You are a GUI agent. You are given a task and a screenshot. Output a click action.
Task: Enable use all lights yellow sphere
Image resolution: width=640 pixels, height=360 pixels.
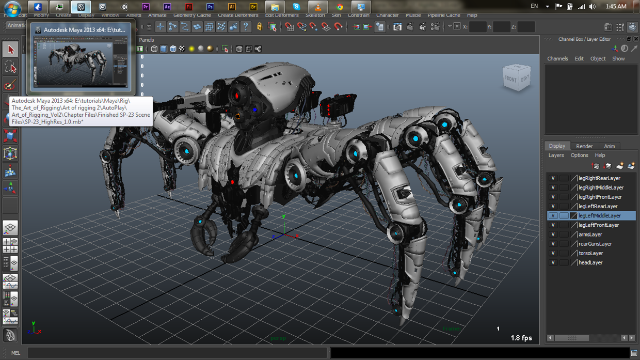[191, 49]
